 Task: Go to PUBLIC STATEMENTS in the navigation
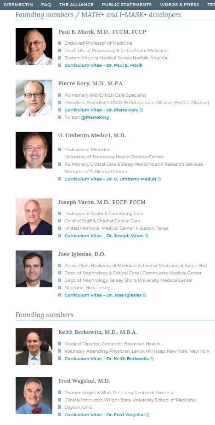pos(127,5)
